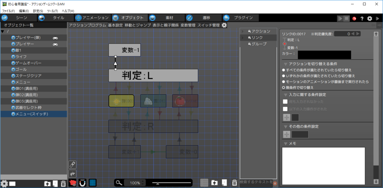Screen dimensions: 383x188
Task: Click scroll-up arrow of properties panel
Action: 376,34
